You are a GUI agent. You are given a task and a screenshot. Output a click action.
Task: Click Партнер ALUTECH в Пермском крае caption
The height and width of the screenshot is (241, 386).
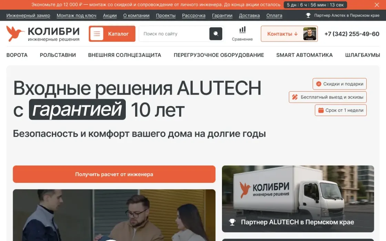(297, 222)
